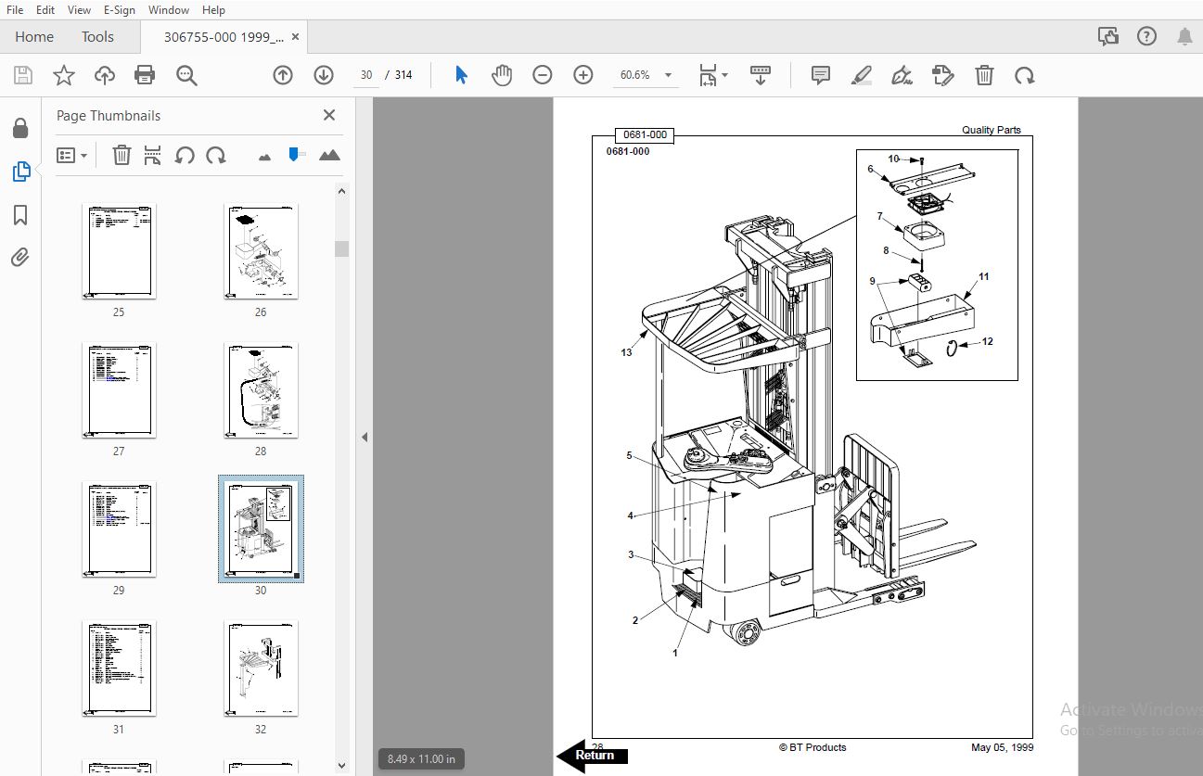Open the help question mark icon
1203x776 pixels.
coord(1146,36)
